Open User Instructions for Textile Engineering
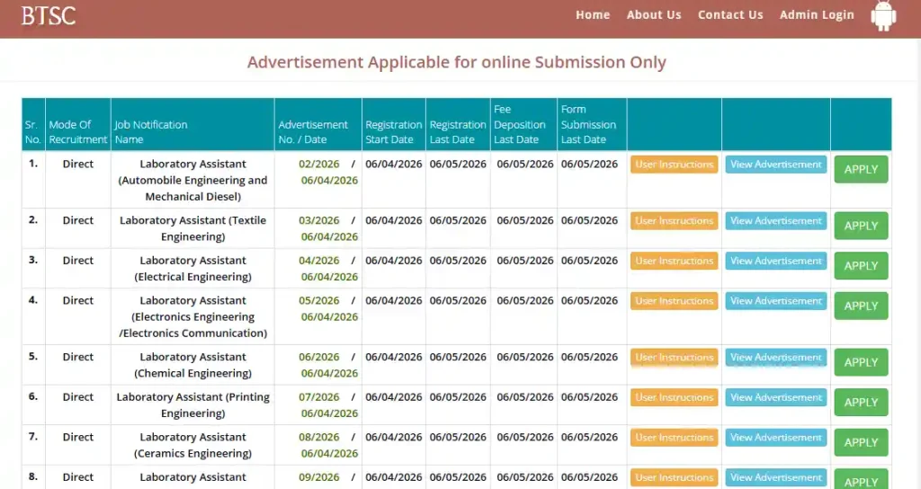 (674, 221)
